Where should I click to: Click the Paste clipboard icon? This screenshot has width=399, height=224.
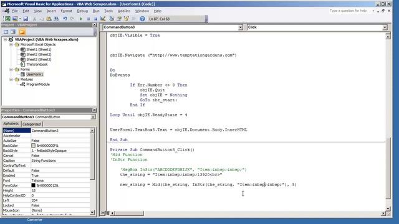tap(49, 19)
